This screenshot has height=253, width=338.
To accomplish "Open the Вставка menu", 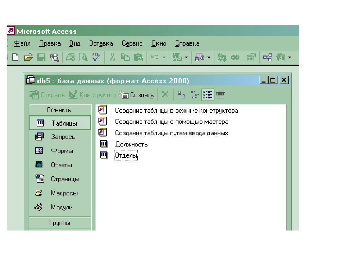I will pos(101,44).
